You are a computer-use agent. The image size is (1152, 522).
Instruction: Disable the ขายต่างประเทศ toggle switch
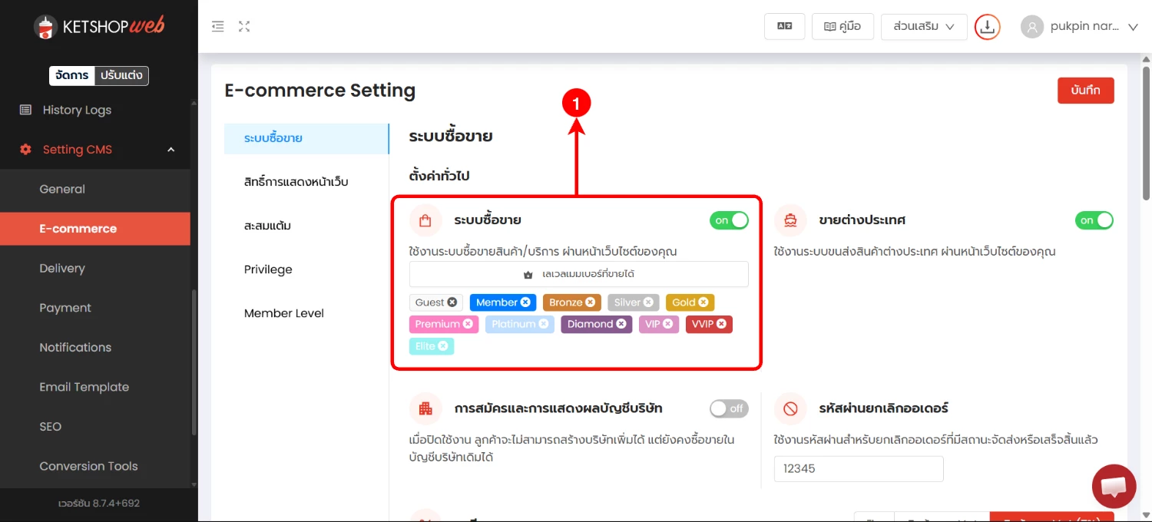[x=1094, y=220]
